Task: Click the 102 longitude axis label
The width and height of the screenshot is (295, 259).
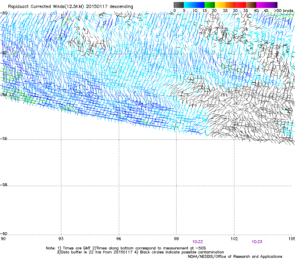Action: [234, 239]
